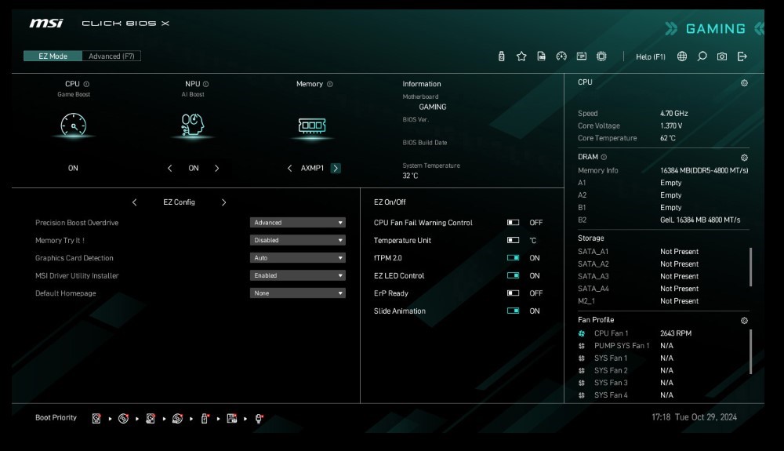The image size is (784, 451).
Task: Take screenshot with camera icon
Action: [722, 56]
